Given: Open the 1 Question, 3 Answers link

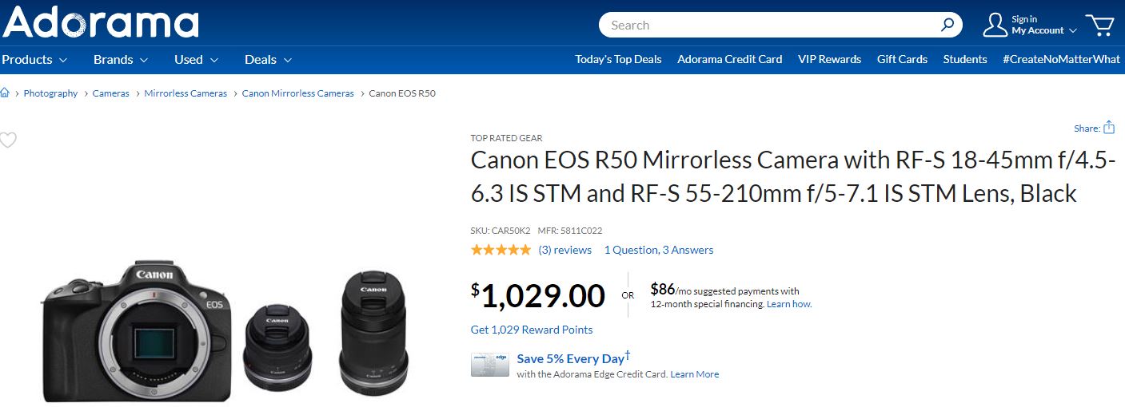Looking at the screenshot, I should tap(658, 250).
